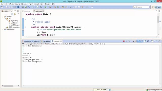Terminate the program with red stop button

click(x=124, y=41)
